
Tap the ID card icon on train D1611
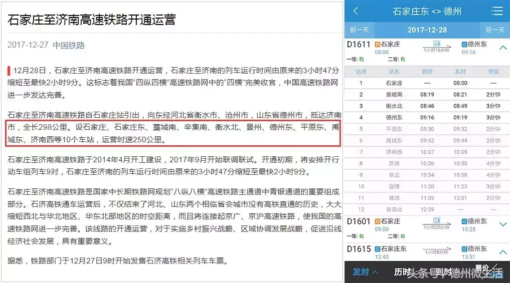pos(436,44)
